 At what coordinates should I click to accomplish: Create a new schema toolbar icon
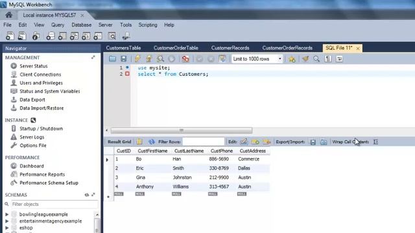(x=51, y=36)
